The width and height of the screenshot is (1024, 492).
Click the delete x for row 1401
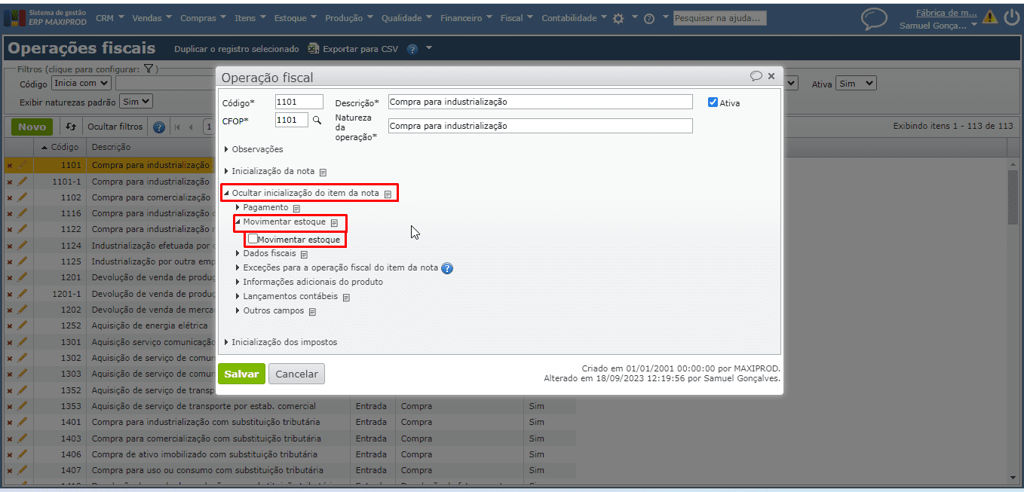10,422
